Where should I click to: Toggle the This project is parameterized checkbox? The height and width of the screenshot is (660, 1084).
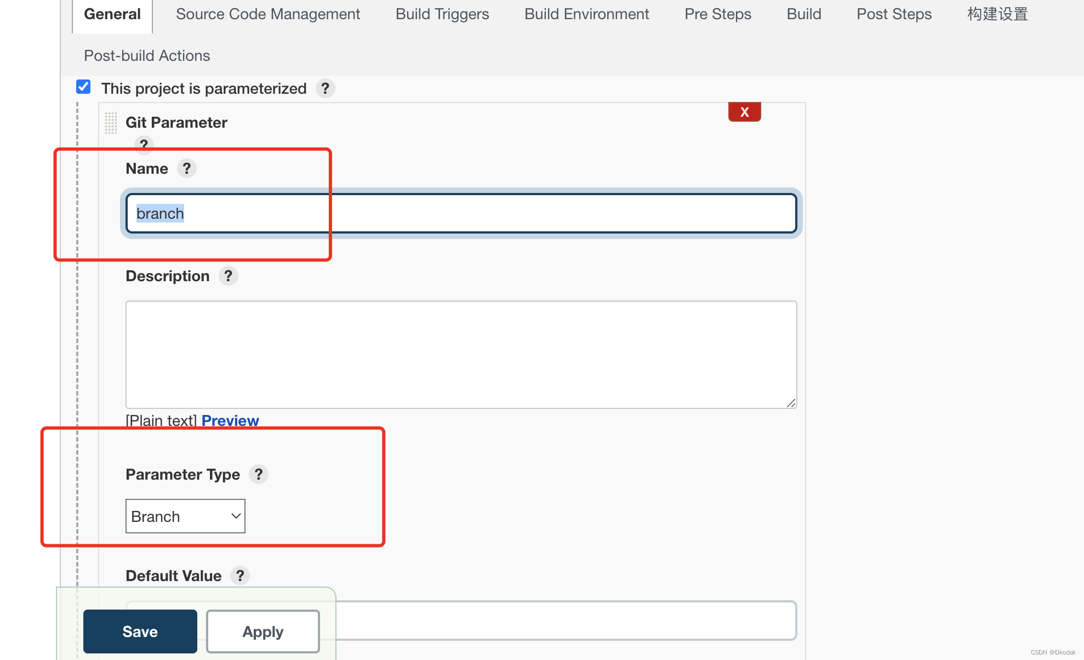(84, 88)
